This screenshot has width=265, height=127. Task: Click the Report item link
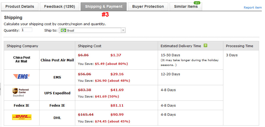253,8
